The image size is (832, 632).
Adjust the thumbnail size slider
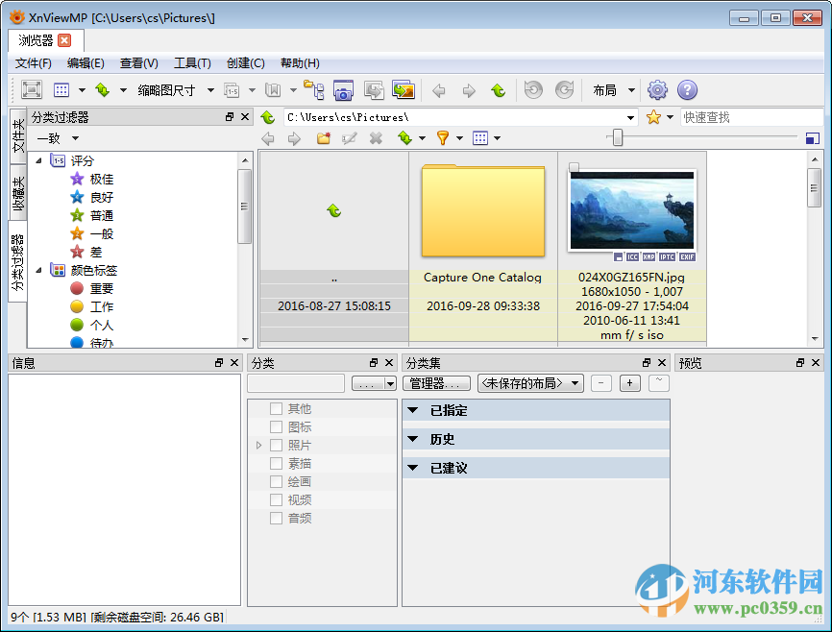[x=615, y=137]
